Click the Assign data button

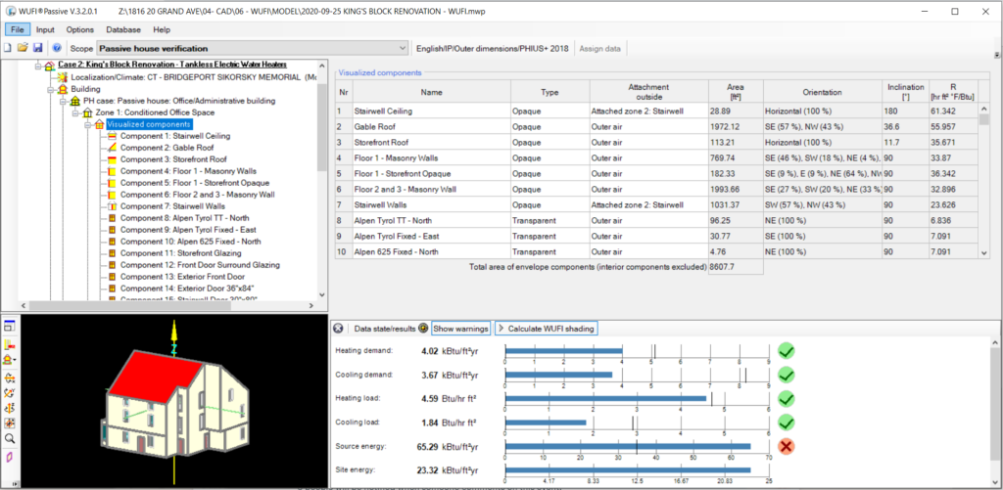click(x=600, y=48)
